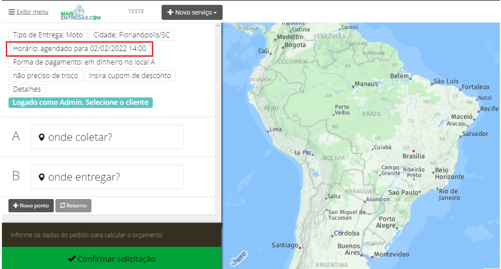Click the pin icon beside "onde entregar?"
The height and width of the screenshot is (269, 501).
(x=42, y=177)
